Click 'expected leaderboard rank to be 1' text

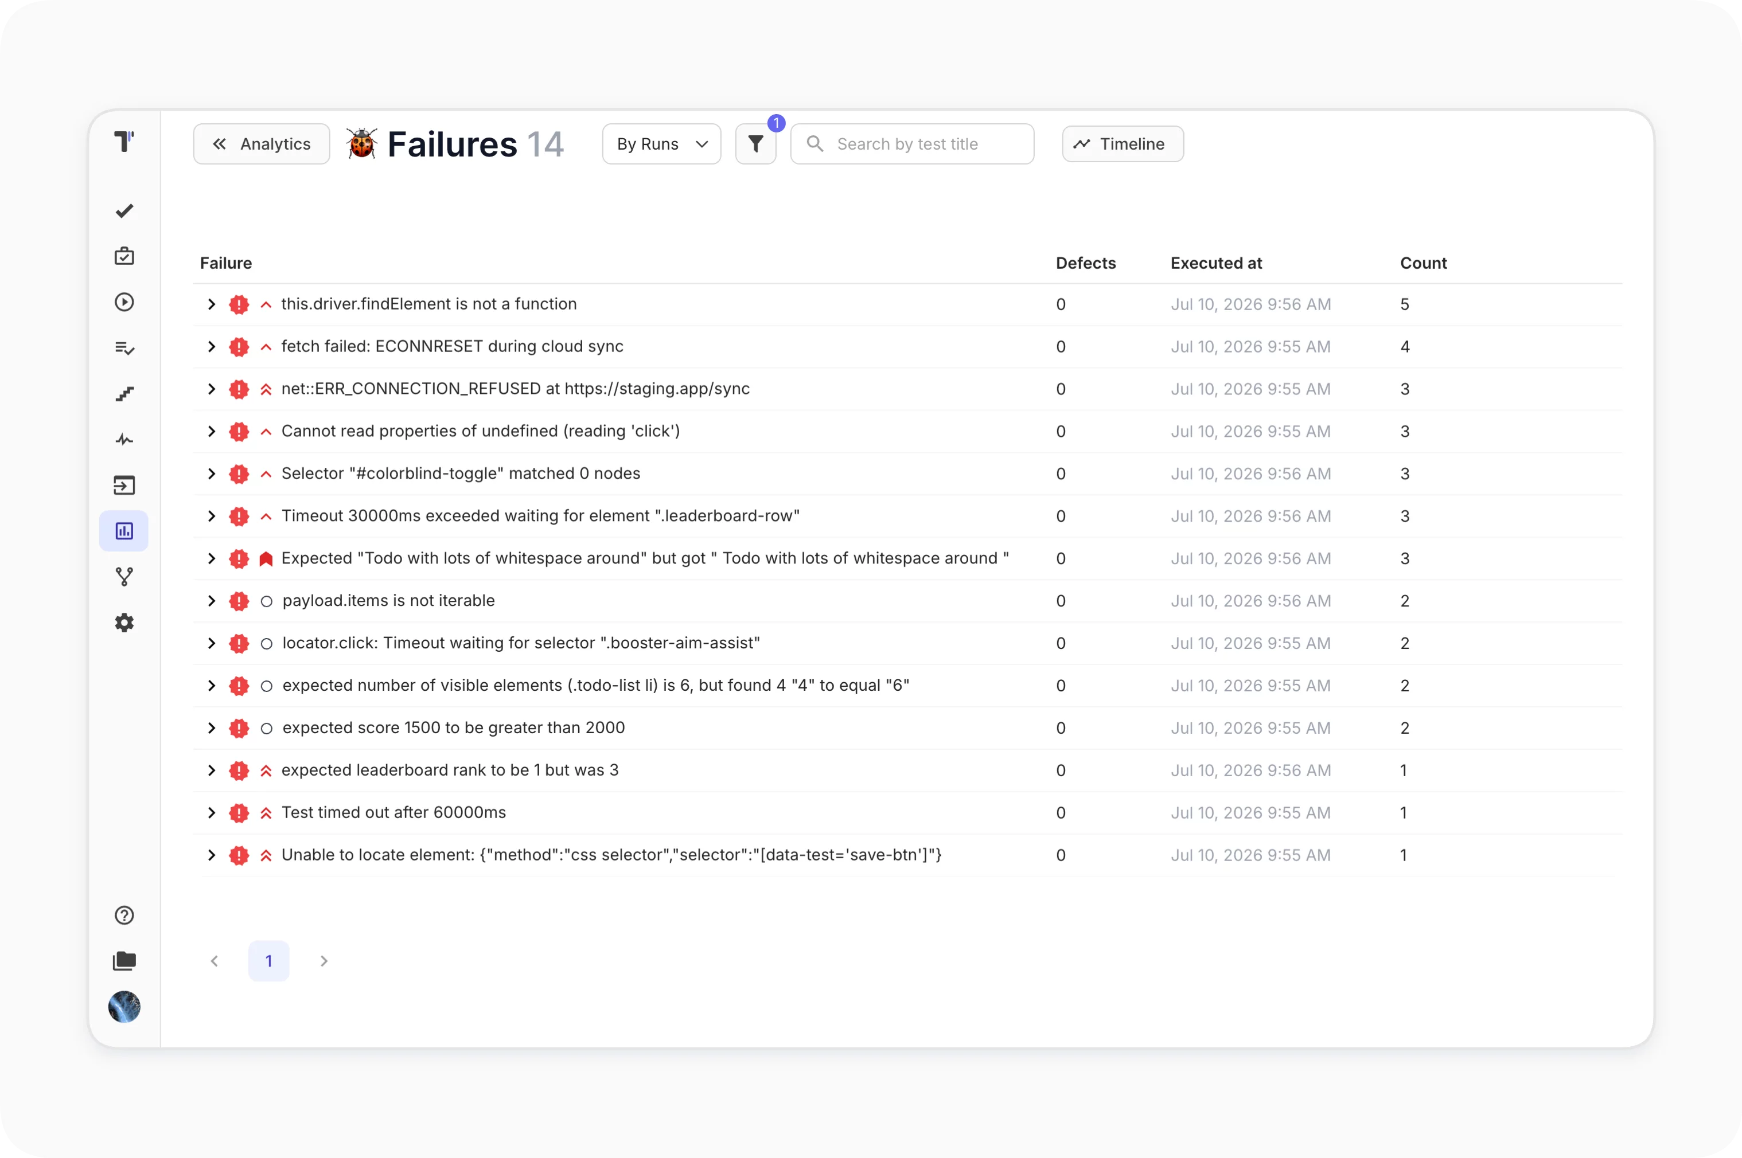[x=450, y=770]
